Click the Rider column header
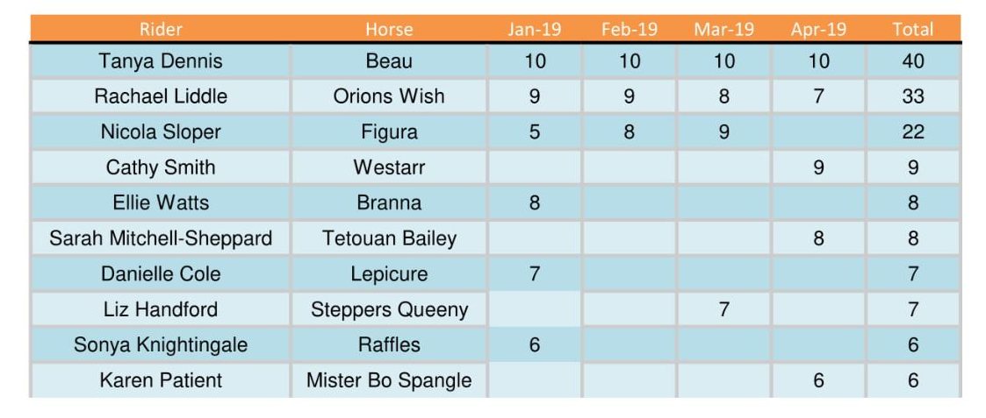This screenshot has height=418, width=986. point(161,30)
